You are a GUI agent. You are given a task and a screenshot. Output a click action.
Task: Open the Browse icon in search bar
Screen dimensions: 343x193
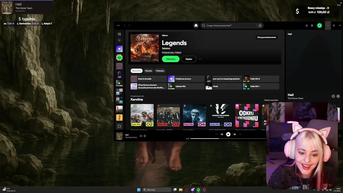coord(260,25)
